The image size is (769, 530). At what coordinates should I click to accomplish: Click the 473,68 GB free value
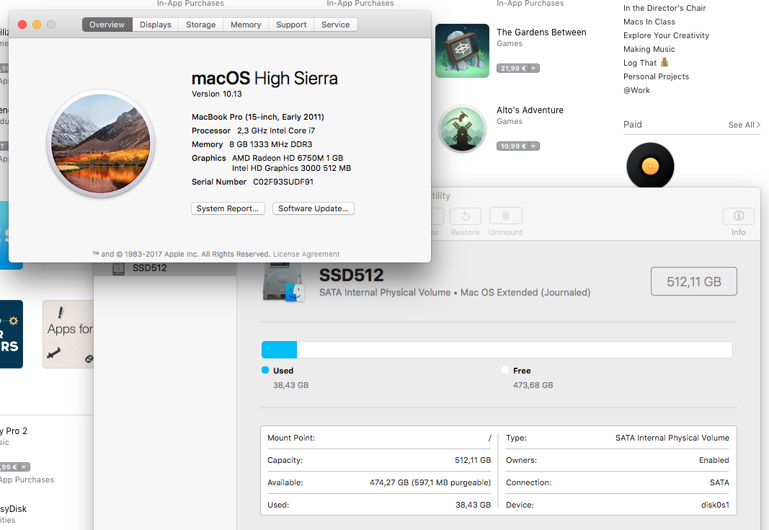pyautogui.click(x=533, y=385)
